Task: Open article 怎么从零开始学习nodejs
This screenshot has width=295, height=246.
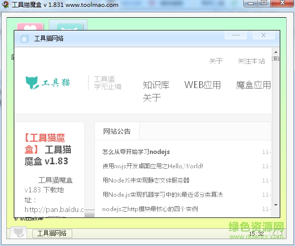Action: click(x=136, y=152)
